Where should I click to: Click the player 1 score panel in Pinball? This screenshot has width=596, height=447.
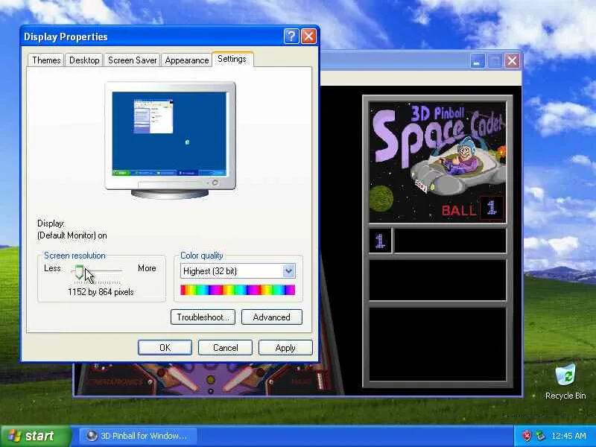point(437,241)
